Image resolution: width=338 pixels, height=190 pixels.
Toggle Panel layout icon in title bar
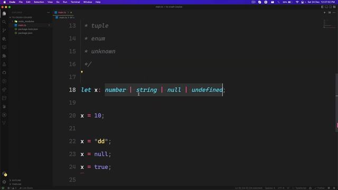(326, 7)
